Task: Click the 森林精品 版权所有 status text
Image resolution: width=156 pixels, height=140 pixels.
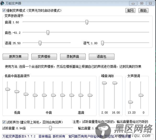Action: (x=52, y=136)
